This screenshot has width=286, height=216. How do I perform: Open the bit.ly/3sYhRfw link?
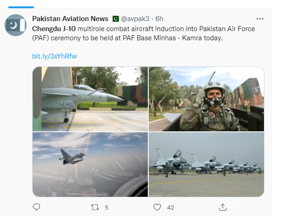tap(54, 56)
